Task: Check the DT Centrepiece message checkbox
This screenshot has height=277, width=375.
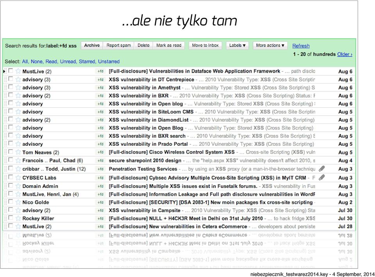Action: 11,79
